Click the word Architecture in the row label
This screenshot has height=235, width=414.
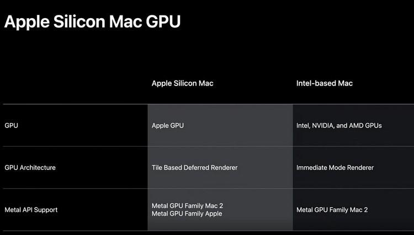38,167
